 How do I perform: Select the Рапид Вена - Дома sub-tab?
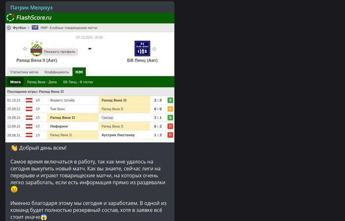(42, 82)
